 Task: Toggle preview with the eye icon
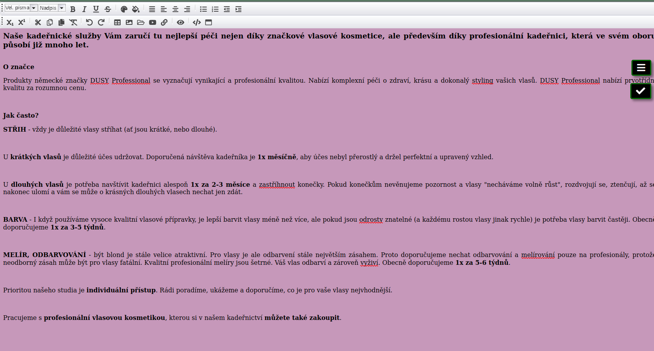181,23
